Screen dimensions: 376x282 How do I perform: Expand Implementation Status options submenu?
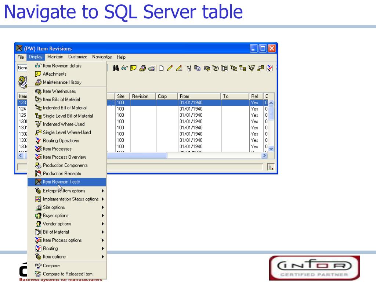coord(67,199)
